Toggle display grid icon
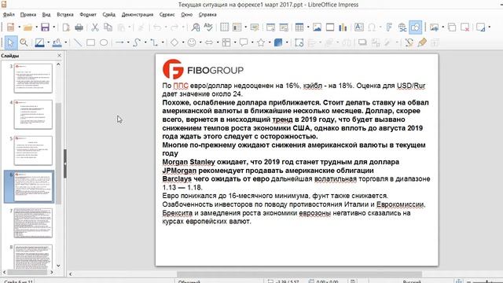The width and height of the screenshot is (503, 283). coord(224,28)
